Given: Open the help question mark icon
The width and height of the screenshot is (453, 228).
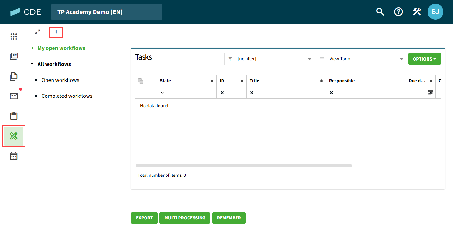Looking at the screenshot, I should point(398,12).
